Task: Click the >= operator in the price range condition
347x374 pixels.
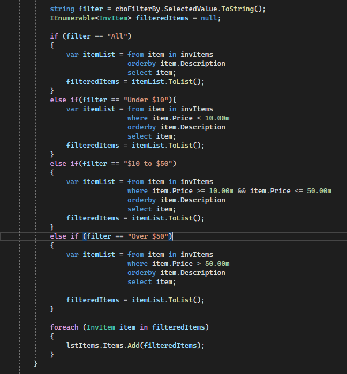Action: click(x=201, y=191)
